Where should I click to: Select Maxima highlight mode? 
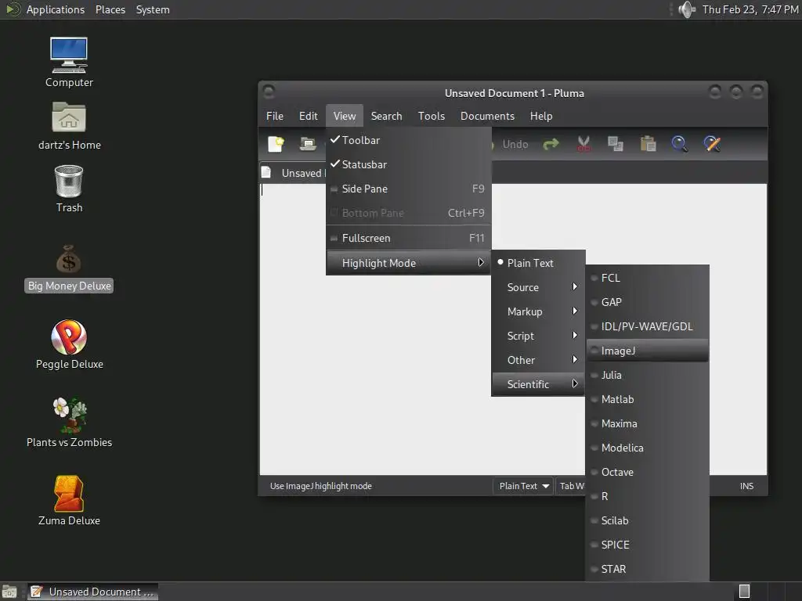[x=648, y=423]
